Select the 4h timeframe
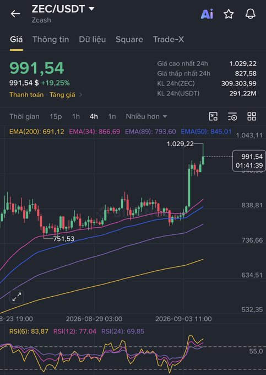This screenshot has height=375, width=266. point(94,116)
